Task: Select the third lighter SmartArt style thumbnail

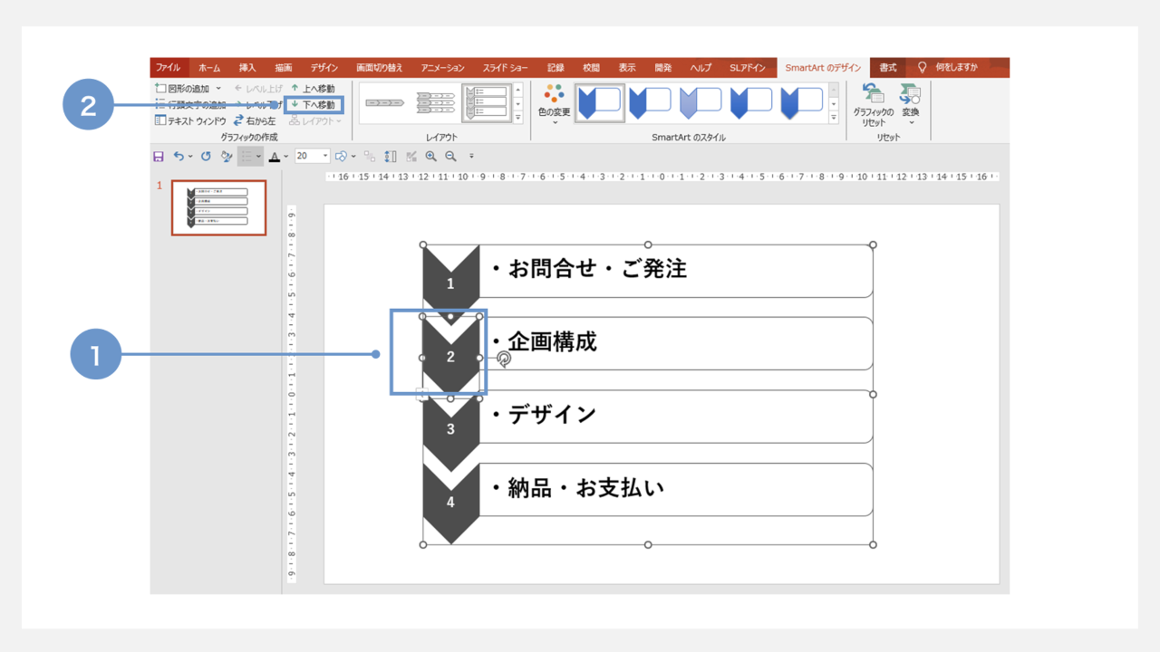Action: pos(701,103)
